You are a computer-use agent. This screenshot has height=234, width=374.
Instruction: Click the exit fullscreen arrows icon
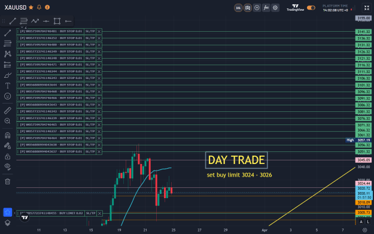click(367, 8)
